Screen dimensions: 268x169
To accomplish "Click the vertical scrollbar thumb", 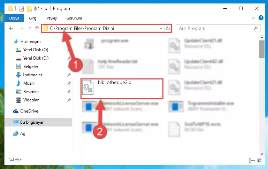I will 262,49.
